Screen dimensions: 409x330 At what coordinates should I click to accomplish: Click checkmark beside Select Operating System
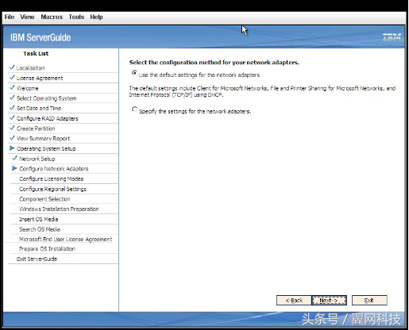pos(12,98)
